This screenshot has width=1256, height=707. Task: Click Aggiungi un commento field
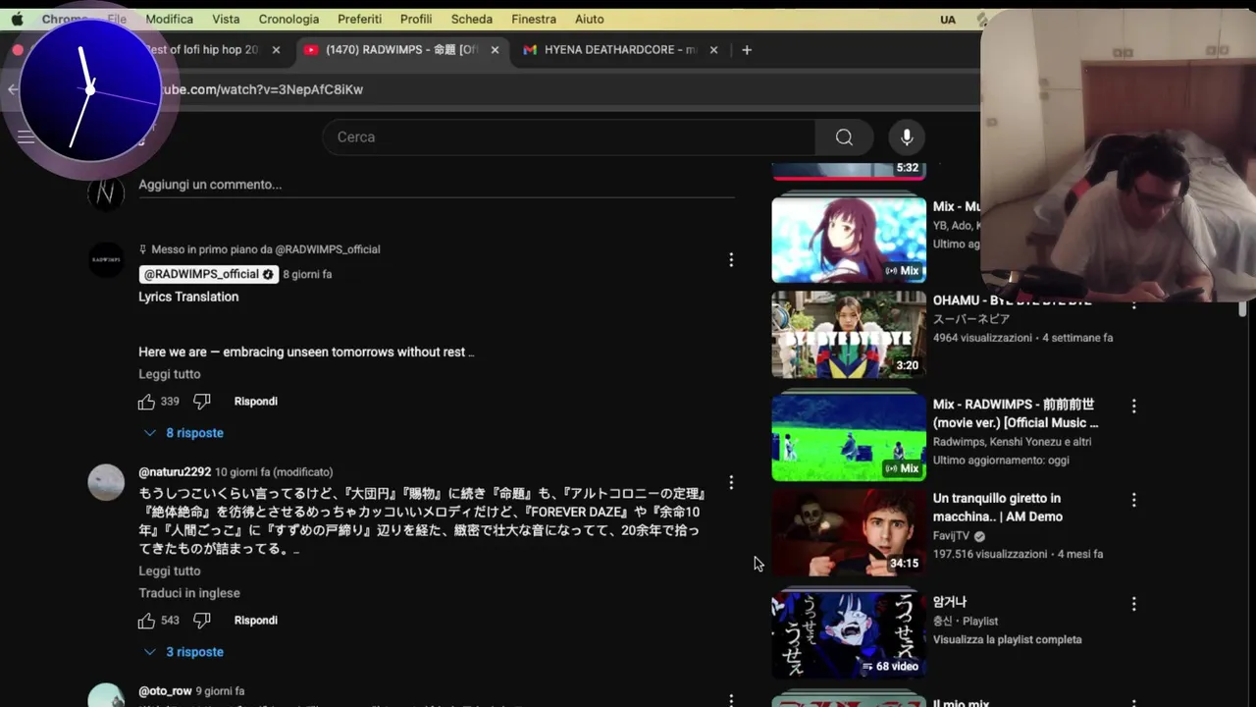coord(436,185)
